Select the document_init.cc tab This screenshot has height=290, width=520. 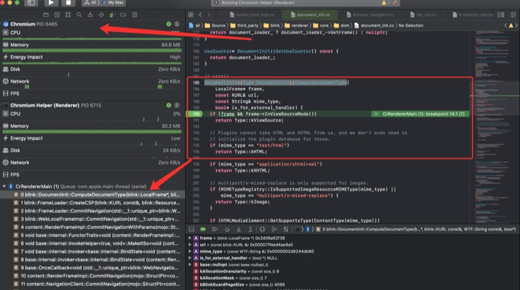[310, 14]
